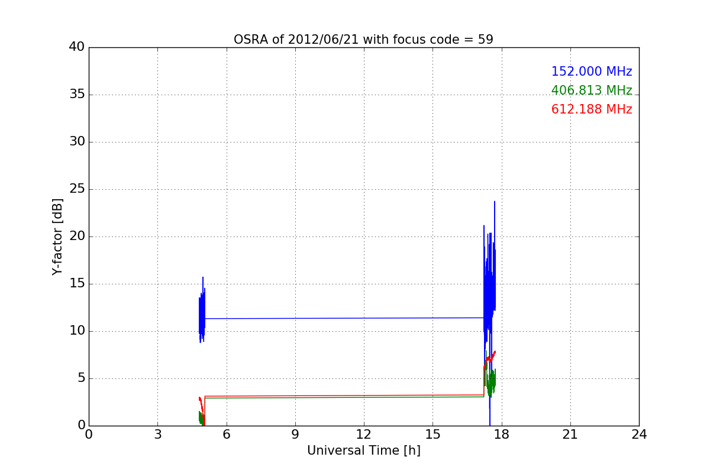Click the flat blue 152 MHz line segment

coord(344,318)
